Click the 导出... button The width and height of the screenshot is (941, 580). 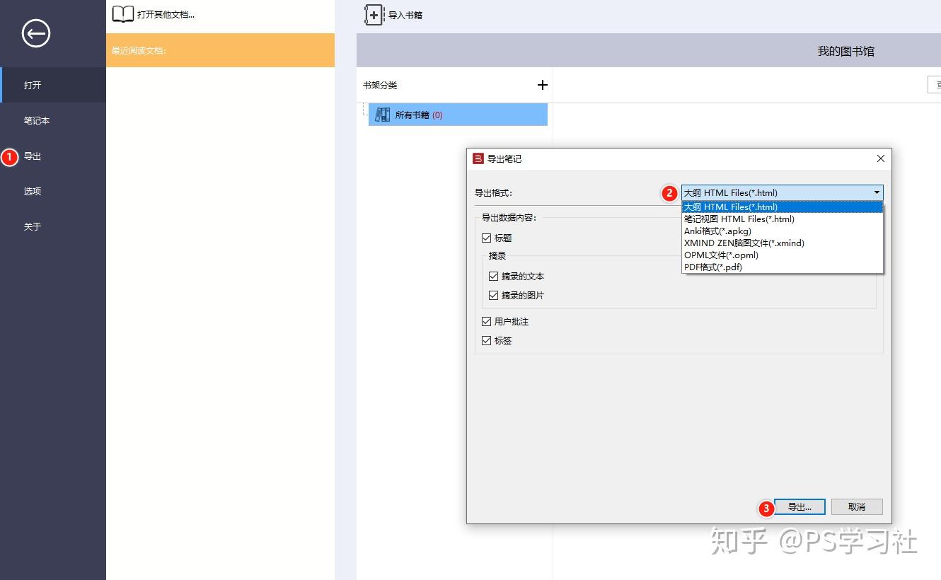(799, 507)
